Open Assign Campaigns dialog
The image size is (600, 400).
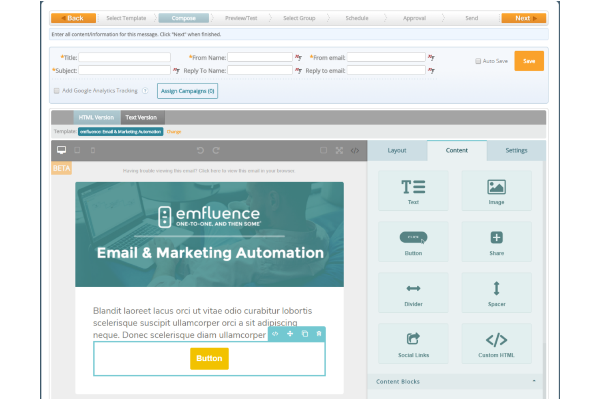188,91
